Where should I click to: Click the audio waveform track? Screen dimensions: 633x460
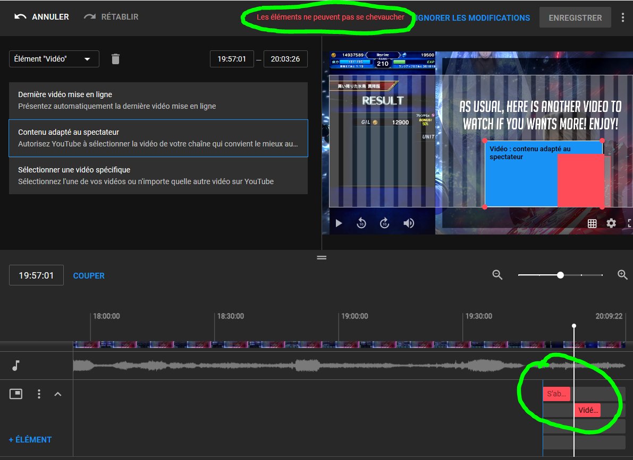coord(349,365)
